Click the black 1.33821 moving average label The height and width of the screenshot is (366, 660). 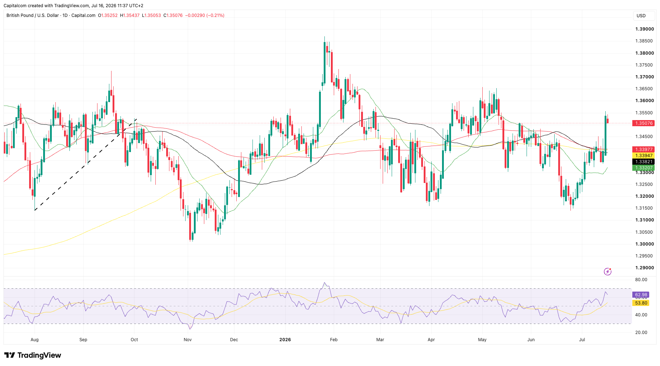click(x=643, y=162)
